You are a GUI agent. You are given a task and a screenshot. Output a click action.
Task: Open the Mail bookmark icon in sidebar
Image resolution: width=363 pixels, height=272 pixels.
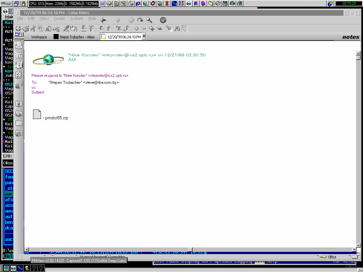pos(19,46)
